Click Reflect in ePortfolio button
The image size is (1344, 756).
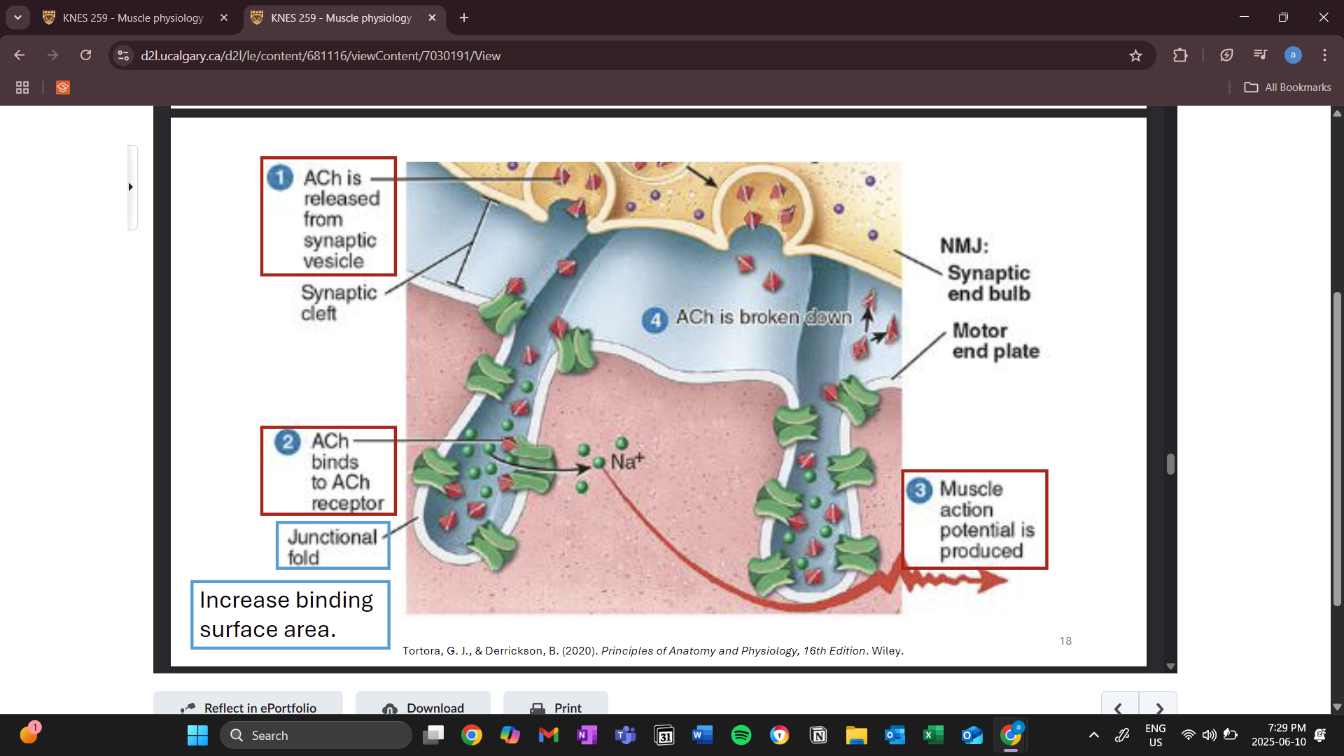coord(248,704)
